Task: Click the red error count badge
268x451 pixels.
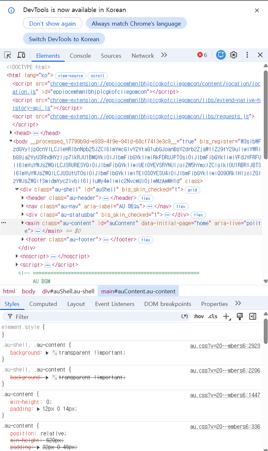Action: (202, 55)
